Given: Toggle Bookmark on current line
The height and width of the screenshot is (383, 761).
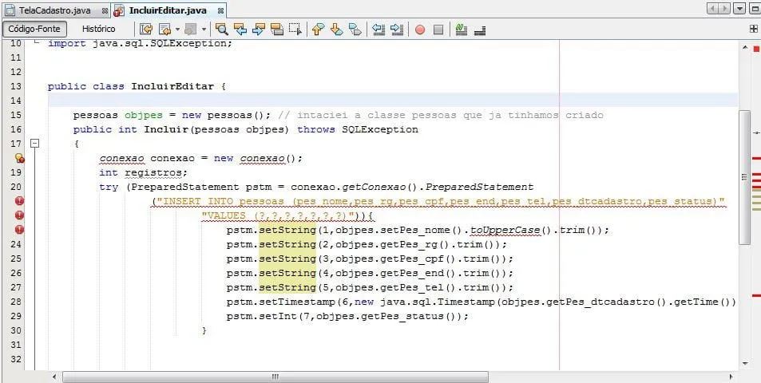Looking at the screenshot, I should [355, 30].
